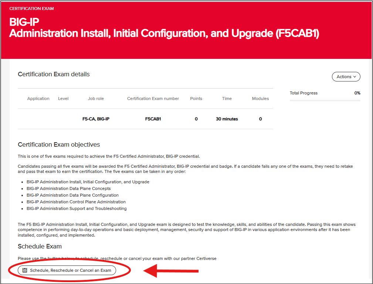Click the 30 minutes time cell
Image resolution: width=373 pixels, height=284 pixels.
[227, 119]
